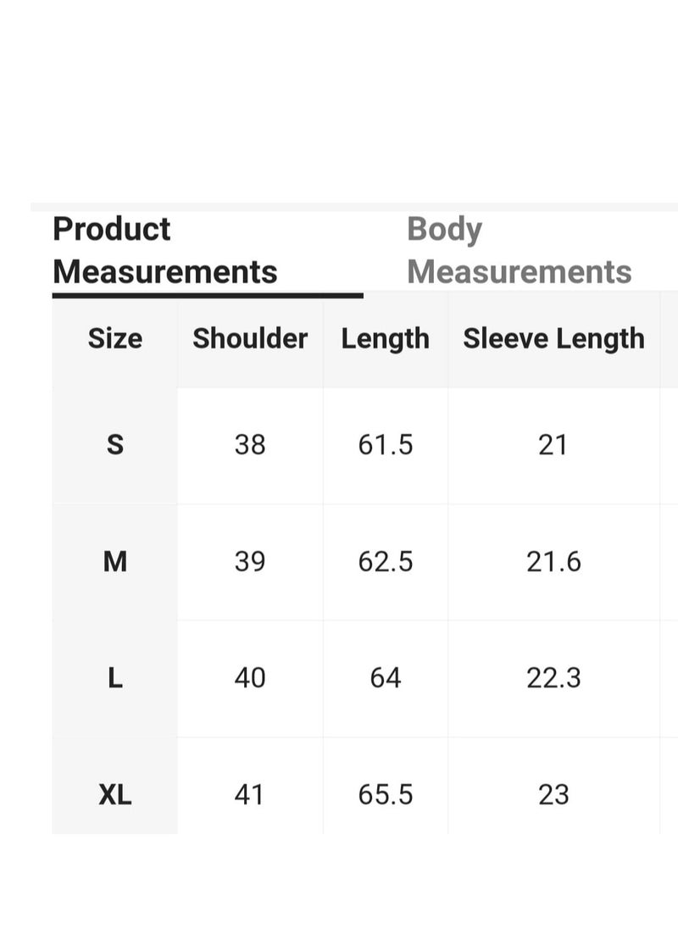Click the Size column header
678x929 pixels.
coord(115,339)
